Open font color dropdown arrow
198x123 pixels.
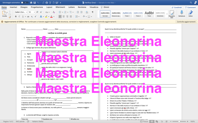point(54,17)
